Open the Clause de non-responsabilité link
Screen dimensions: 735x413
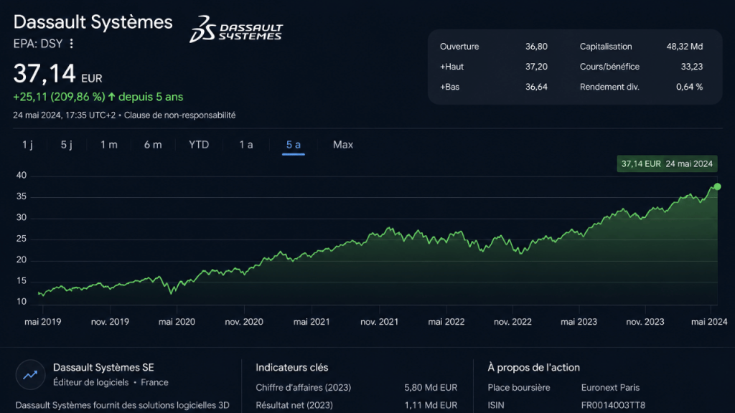tap(179, 115)
